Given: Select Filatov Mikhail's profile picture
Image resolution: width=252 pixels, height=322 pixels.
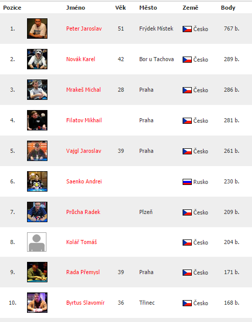Looking at the screenshot, I should tap(37, 120).
